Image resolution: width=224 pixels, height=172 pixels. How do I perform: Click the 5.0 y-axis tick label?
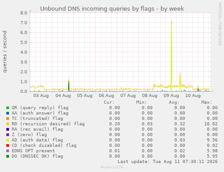(x=24, y=42)
